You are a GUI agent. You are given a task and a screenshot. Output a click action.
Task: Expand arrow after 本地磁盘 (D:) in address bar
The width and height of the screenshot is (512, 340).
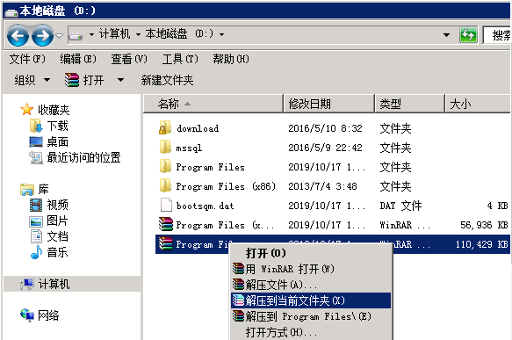[221, 34]
